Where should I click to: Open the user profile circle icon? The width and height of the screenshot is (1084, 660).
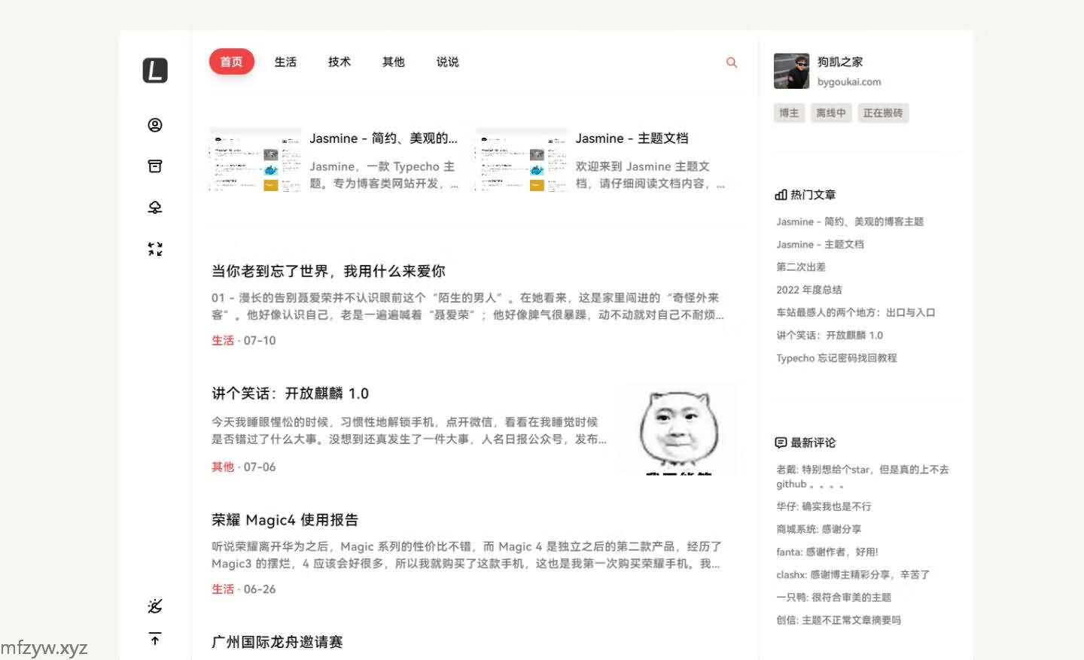(x=155, y=125)
